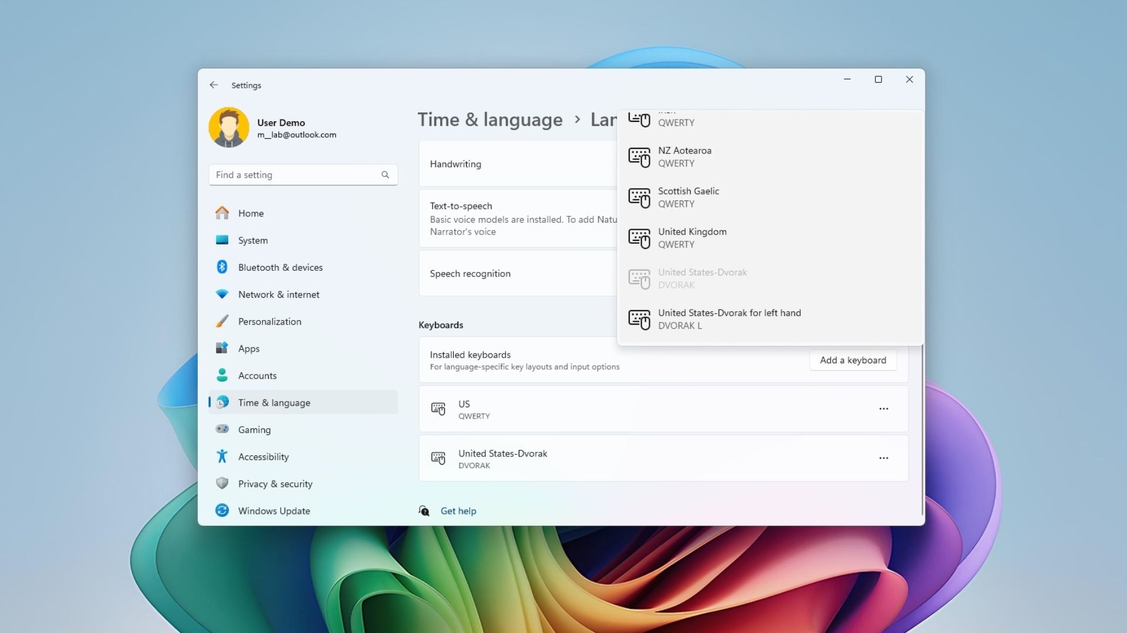Click the Gaming controller icon

(222, 429)
